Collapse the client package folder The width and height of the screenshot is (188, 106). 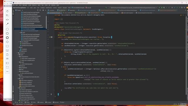[x=20, y=33]
